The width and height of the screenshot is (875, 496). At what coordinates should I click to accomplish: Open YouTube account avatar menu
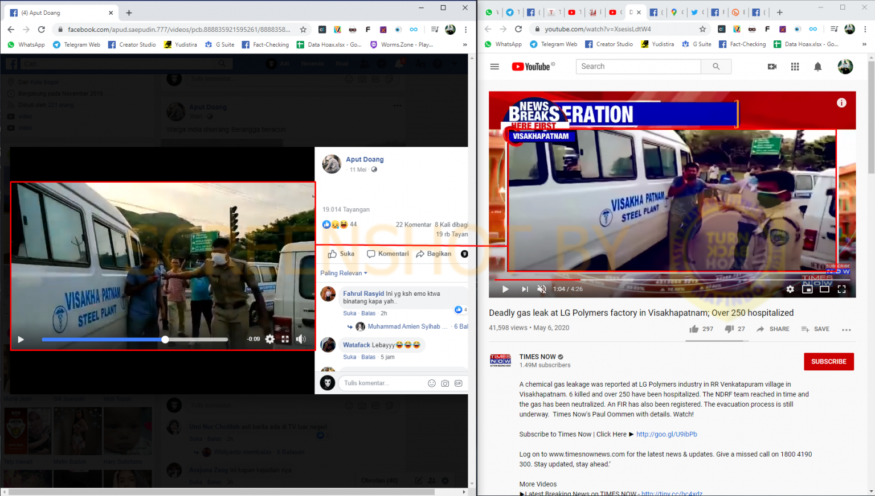(845, 67)
